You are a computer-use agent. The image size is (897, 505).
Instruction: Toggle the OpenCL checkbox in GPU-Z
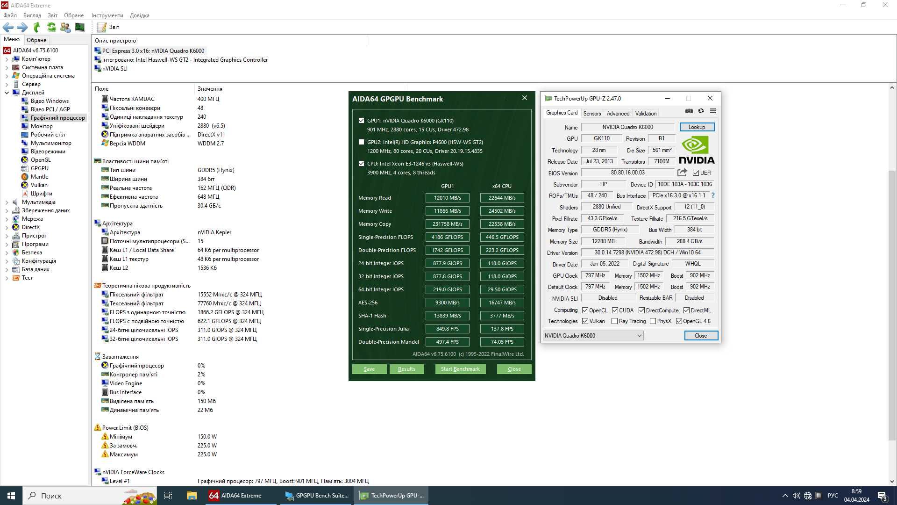click(x=585, y=310)
